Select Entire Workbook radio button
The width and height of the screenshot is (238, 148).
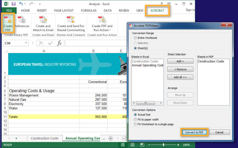pos(135,38)
